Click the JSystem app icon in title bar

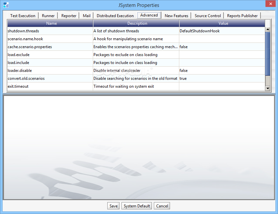pos(6,5)
